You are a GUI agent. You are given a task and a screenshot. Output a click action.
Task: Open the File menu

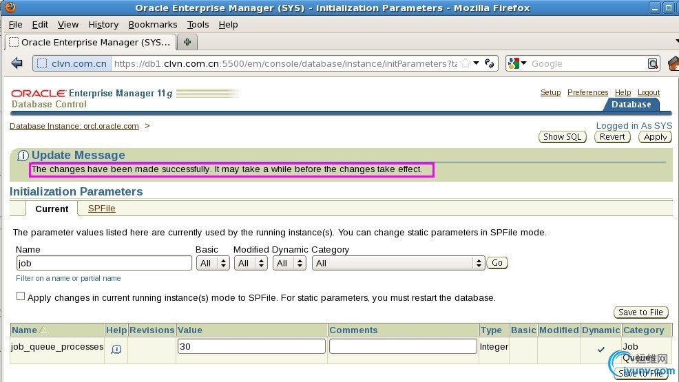coord(16,25)
